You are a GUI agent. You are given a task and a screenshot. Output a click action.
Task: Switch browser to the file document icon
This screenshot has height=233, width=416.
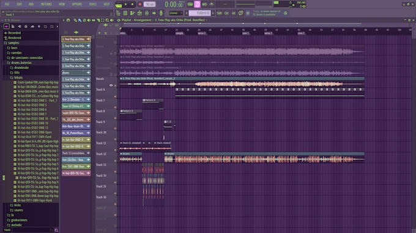point(13,26)
